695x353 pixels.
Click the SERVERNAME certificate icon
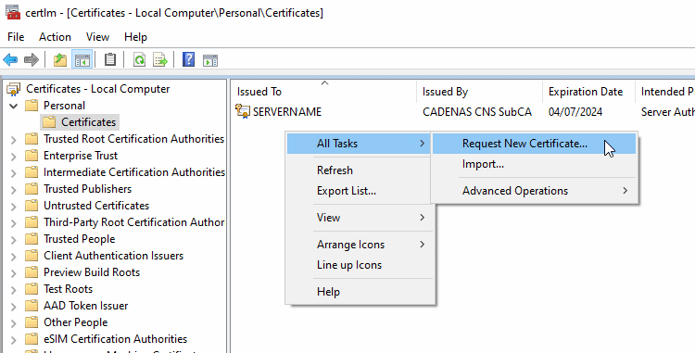[x=243, y=111]
